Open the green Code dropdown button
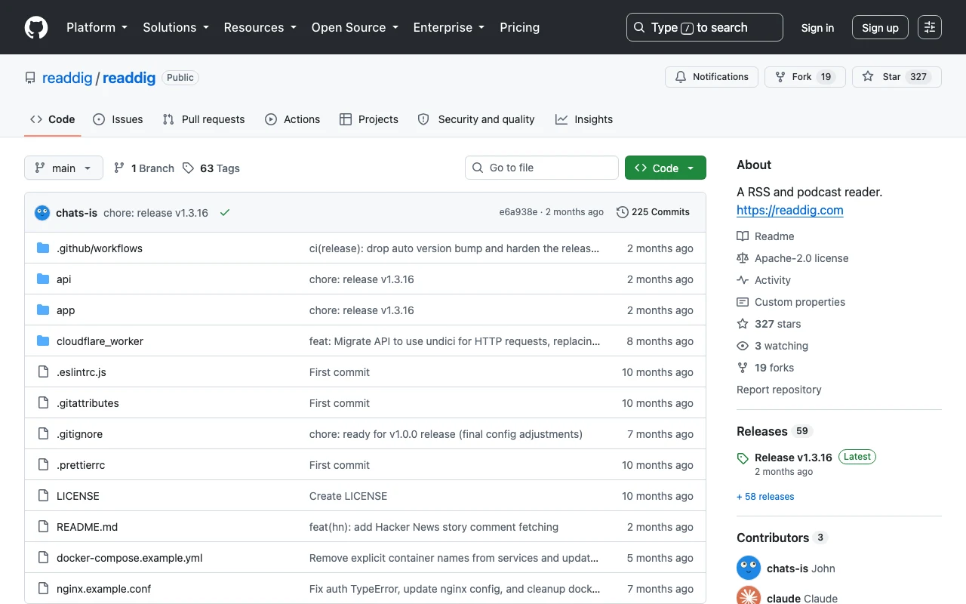 666,168
